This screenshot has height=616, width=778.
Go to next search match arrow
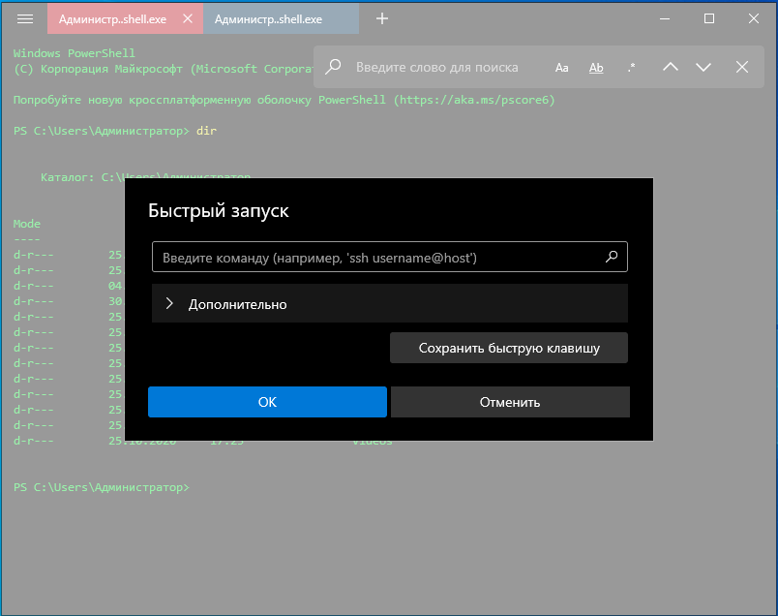coord(703,67)
